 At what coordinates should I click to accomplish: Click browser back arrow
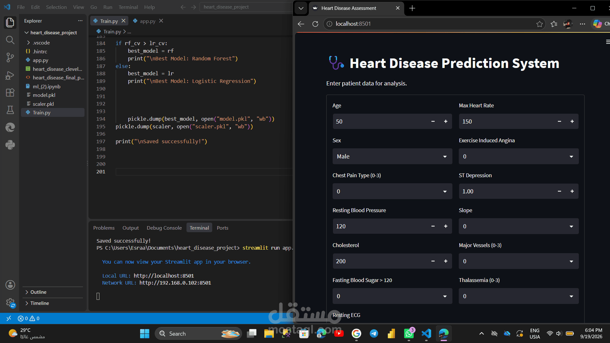click(301, 24)
